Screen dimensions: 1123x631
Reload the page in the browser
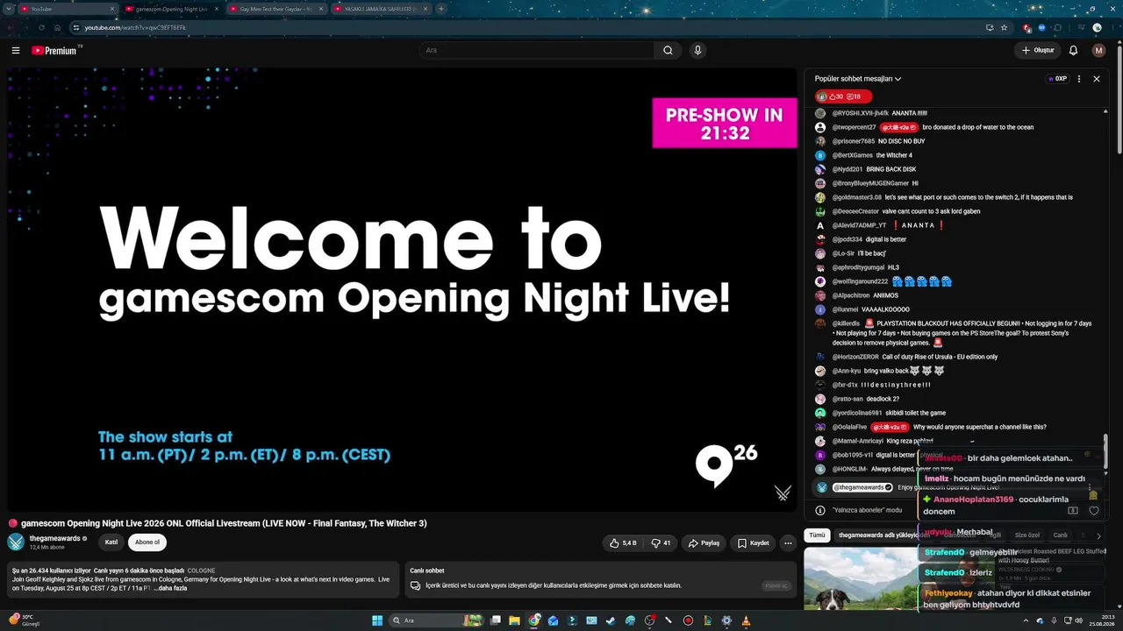click(x=41, y=27)
